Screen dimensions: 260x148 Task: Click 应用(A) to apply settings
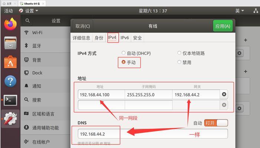point(223,26)
